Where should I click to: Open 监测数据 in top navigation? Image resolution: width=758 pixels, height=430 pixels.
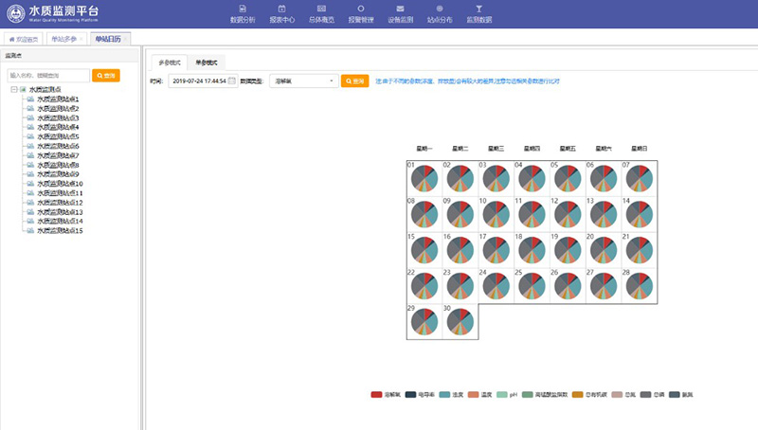(479, 13)
